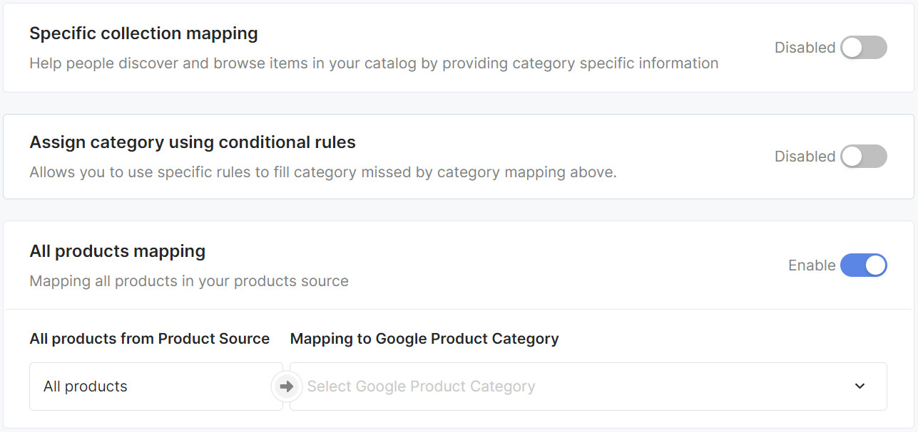Click the Assign category using conditional rules heading
The image size is (918, 432).
(193, 142)
